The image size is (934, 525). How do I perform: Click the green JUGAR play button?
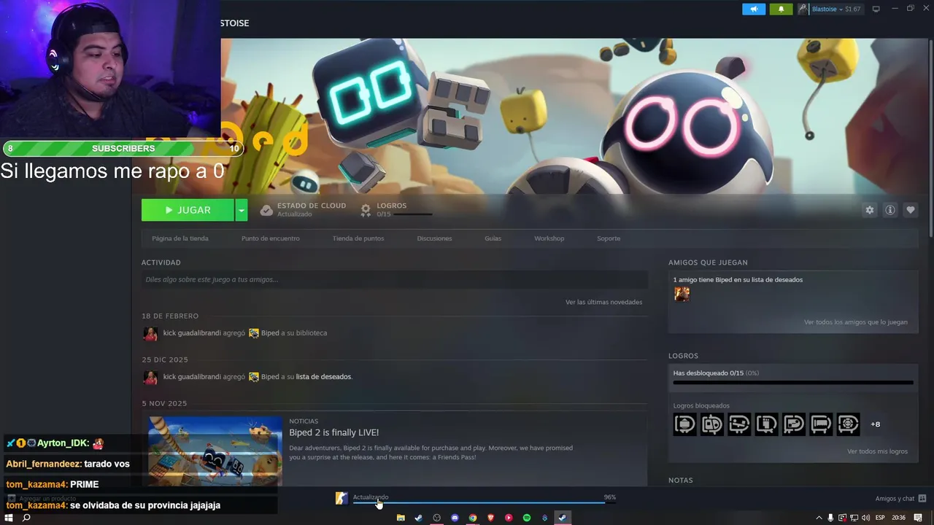(x=188, y=210)
